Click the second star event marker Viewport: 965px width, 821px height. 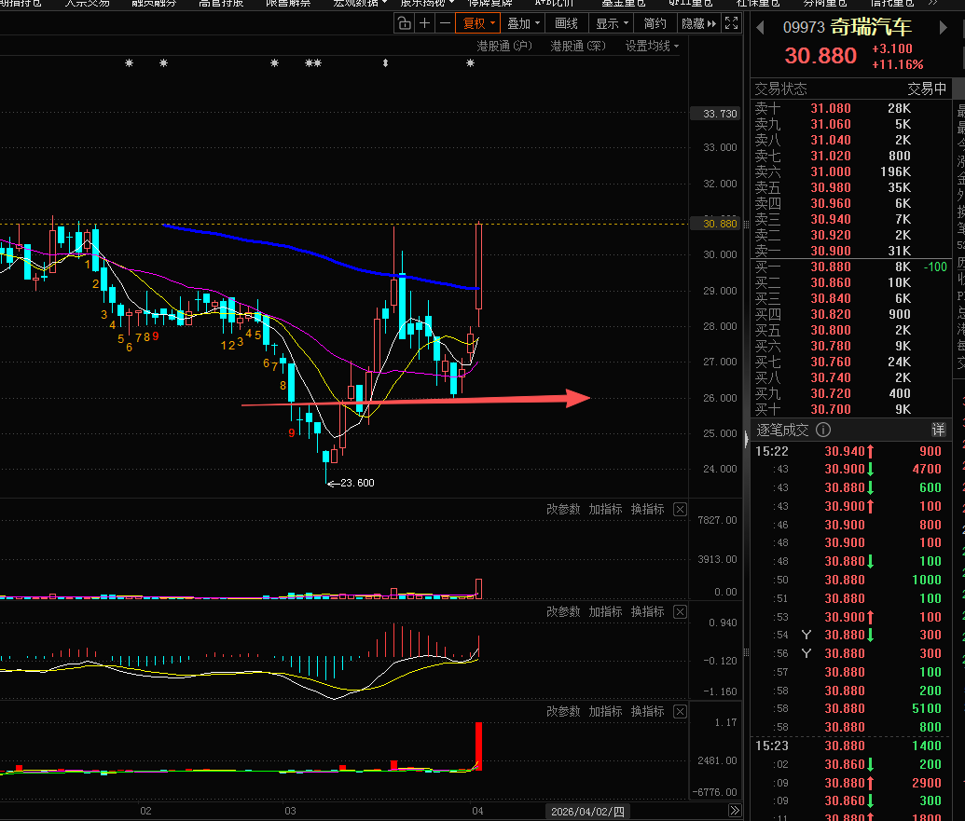tap(164, 62)
